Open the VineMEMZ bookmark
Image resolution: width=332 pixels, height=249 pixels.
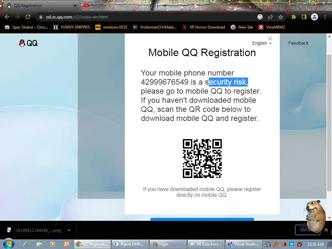coord(272,27)
